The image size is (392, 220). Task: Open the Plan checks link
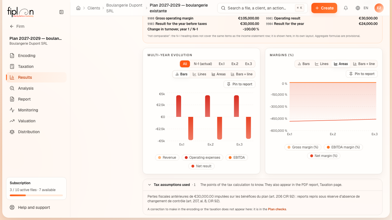277,209
